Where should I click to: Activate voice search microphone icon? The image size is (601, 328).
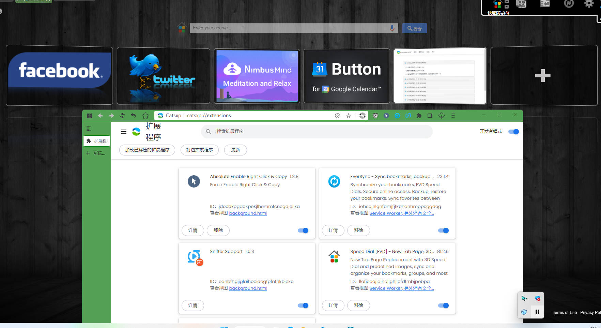coord(392,28)
